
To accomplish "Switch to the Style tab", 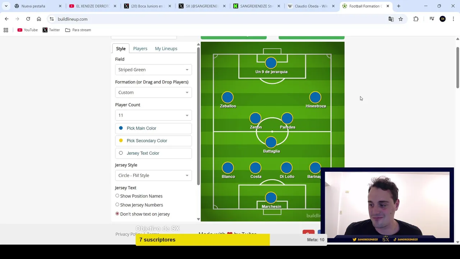I will click(x=121, y=49).
